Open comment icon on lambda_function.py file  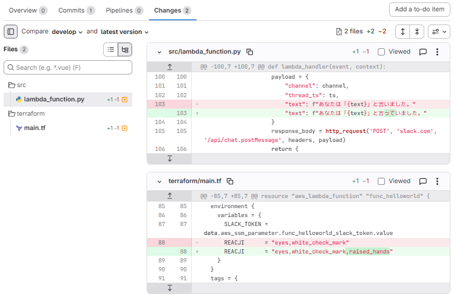(423, 52)
